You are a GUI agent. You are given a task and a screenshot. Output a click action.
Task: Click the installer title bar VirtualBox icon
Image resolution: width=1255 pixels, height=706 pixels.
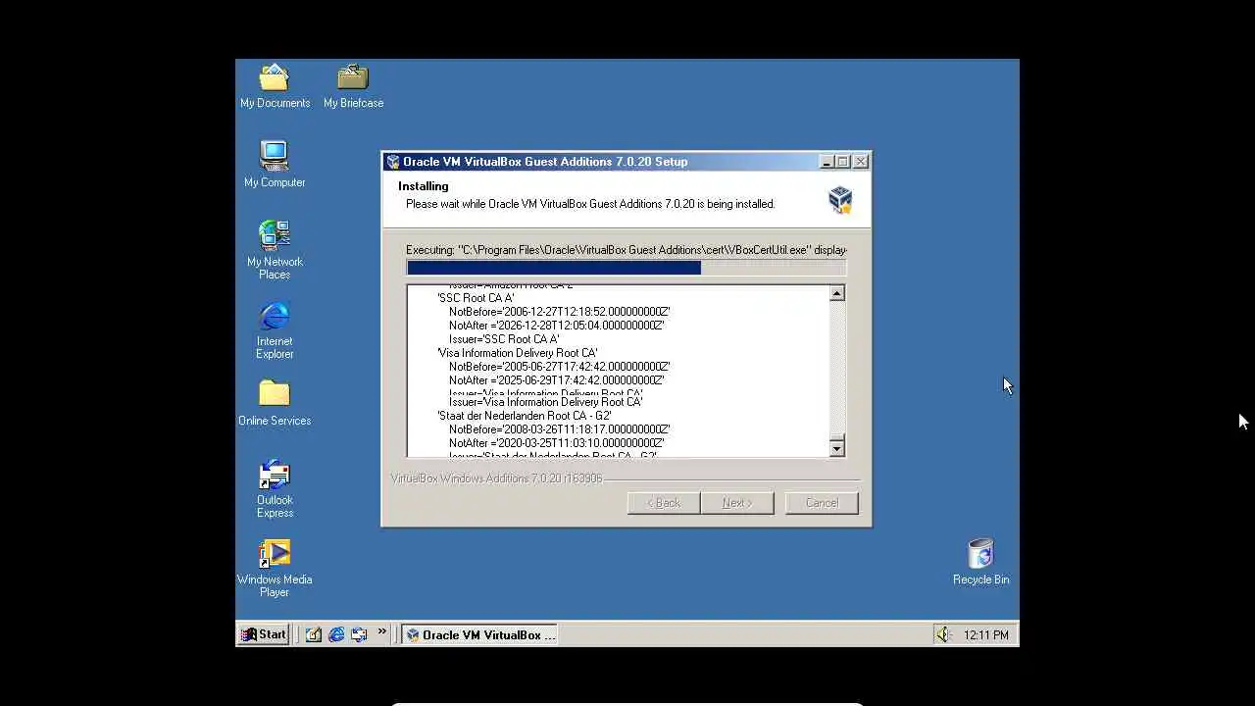[393, 162]
